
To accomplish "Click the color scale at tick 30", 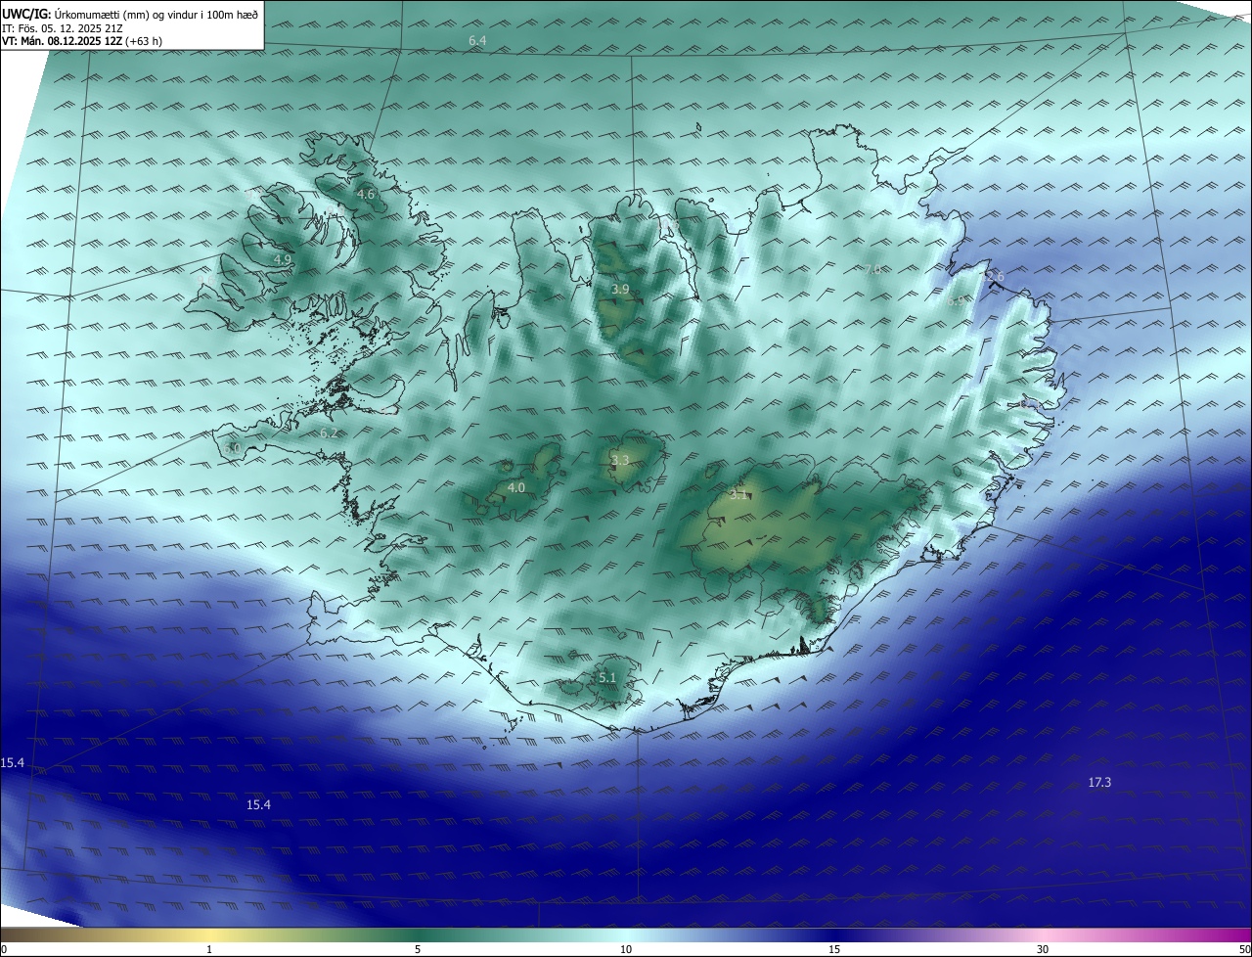I will pos(1043,949).
